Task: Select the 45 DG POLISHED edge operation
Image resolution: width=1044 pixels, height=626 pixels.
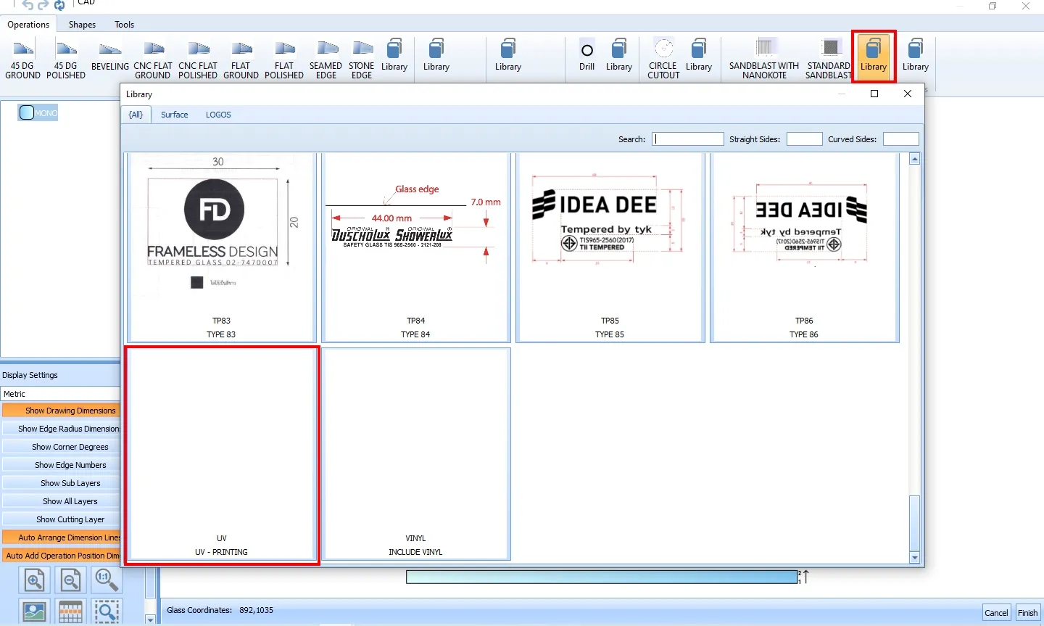Action: point(66,59)
